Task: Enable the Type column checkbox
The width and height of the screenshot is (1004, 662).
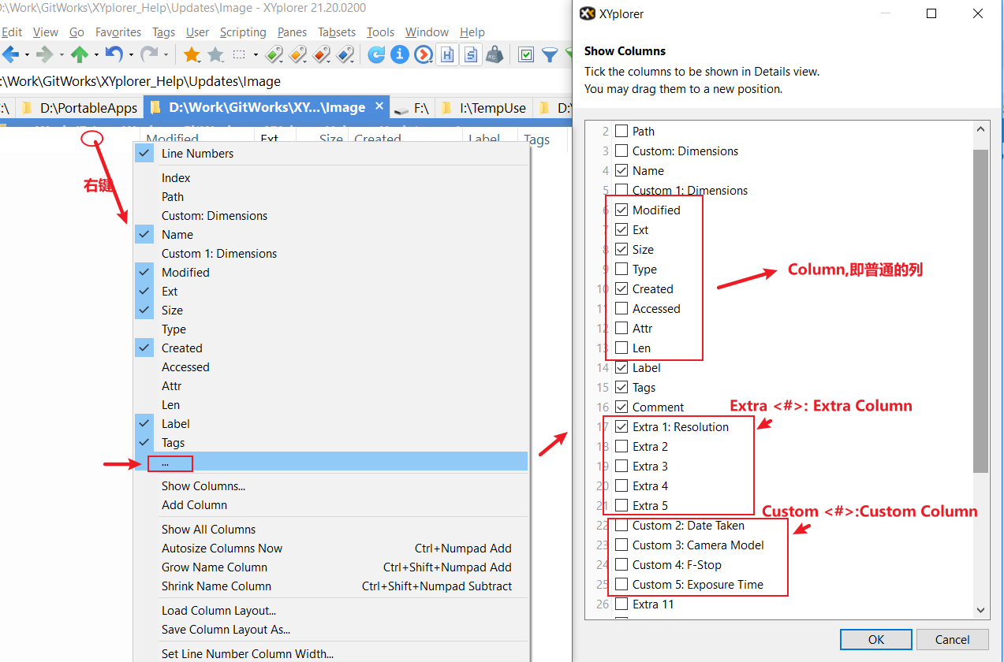Action: pyautogui.click(x=621, y=270)
